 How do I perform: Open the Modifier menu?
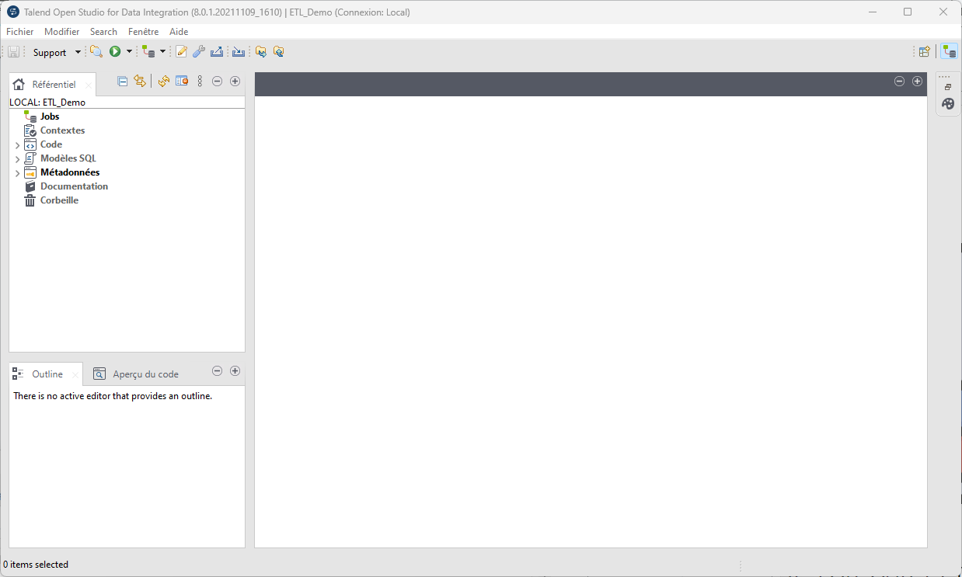click(62, 32)
